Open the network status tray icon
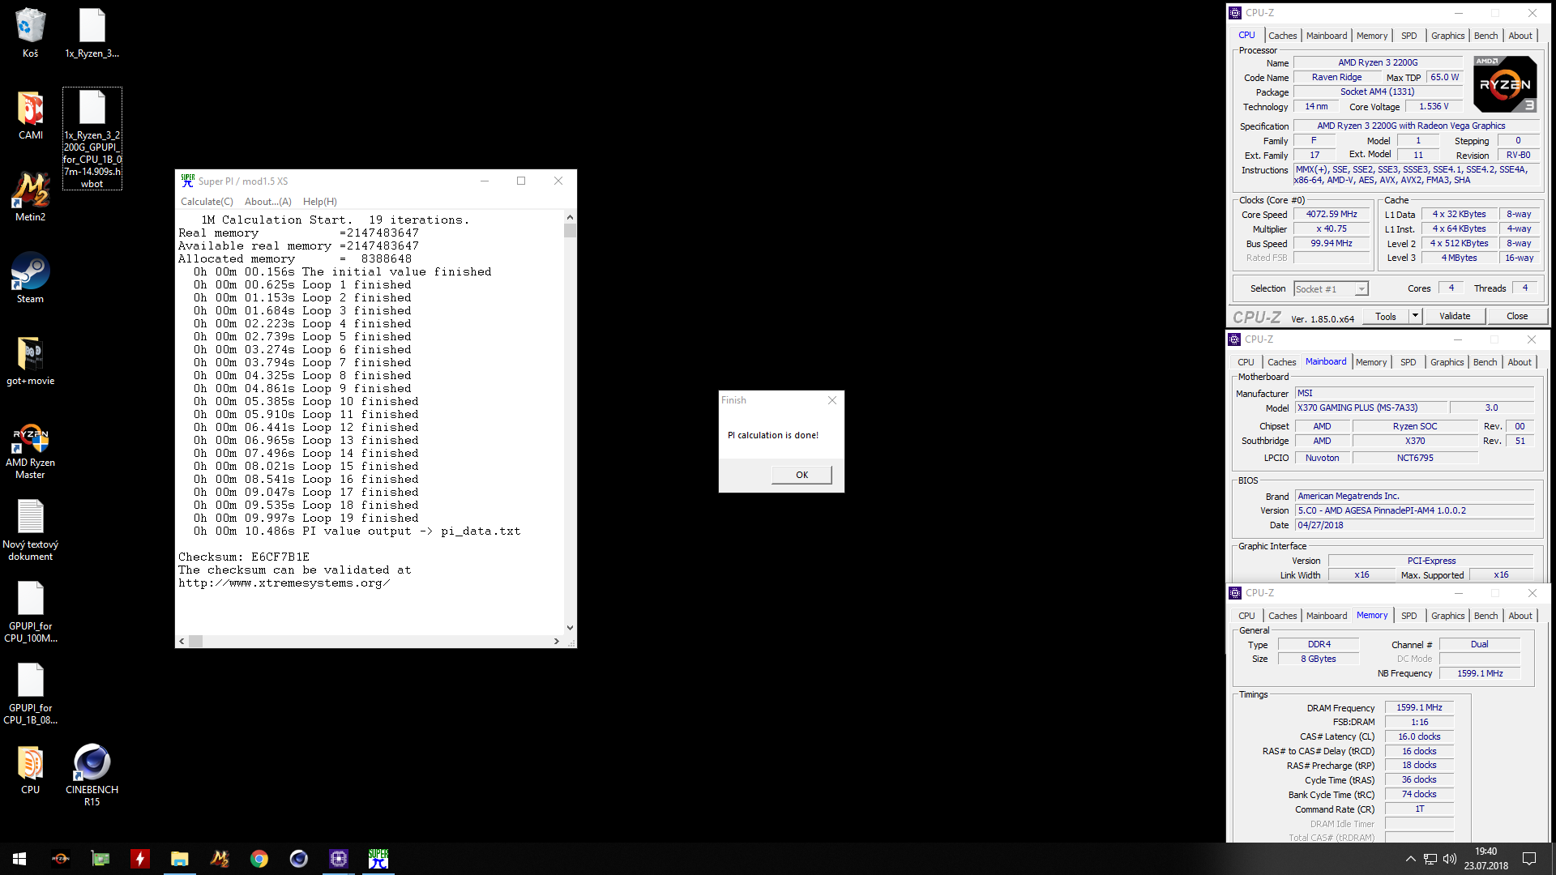 (1430, 859)
